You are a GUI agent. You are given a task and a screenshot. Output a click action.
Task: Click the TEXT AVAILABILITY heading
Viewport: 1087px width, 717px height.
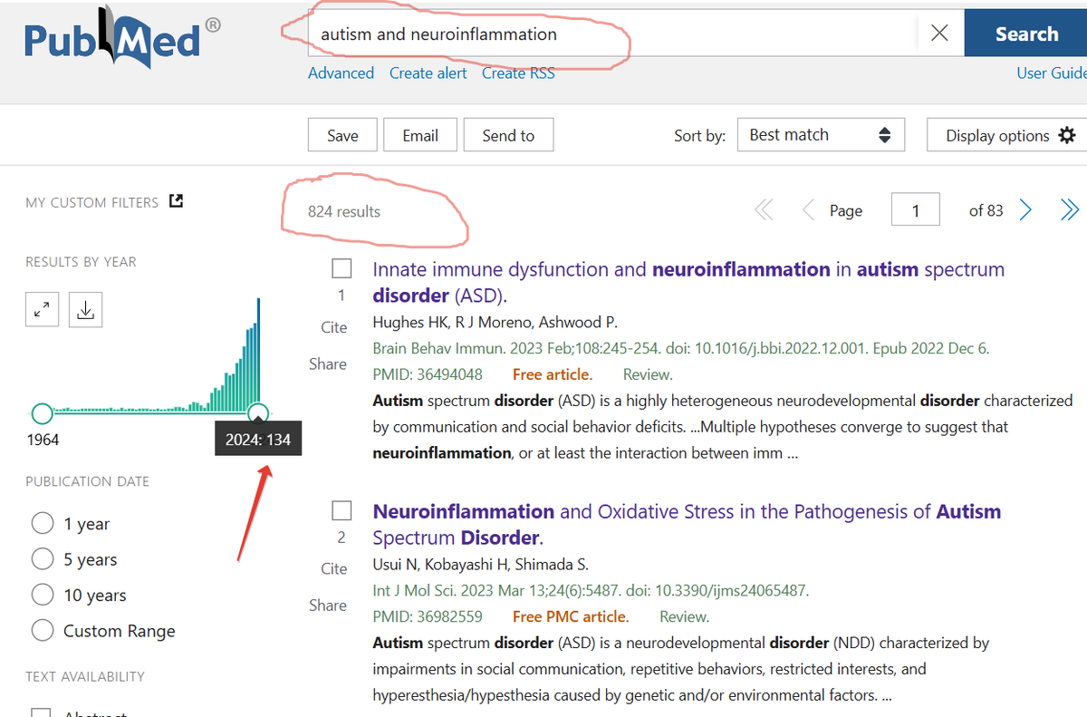tap(85, 676)
